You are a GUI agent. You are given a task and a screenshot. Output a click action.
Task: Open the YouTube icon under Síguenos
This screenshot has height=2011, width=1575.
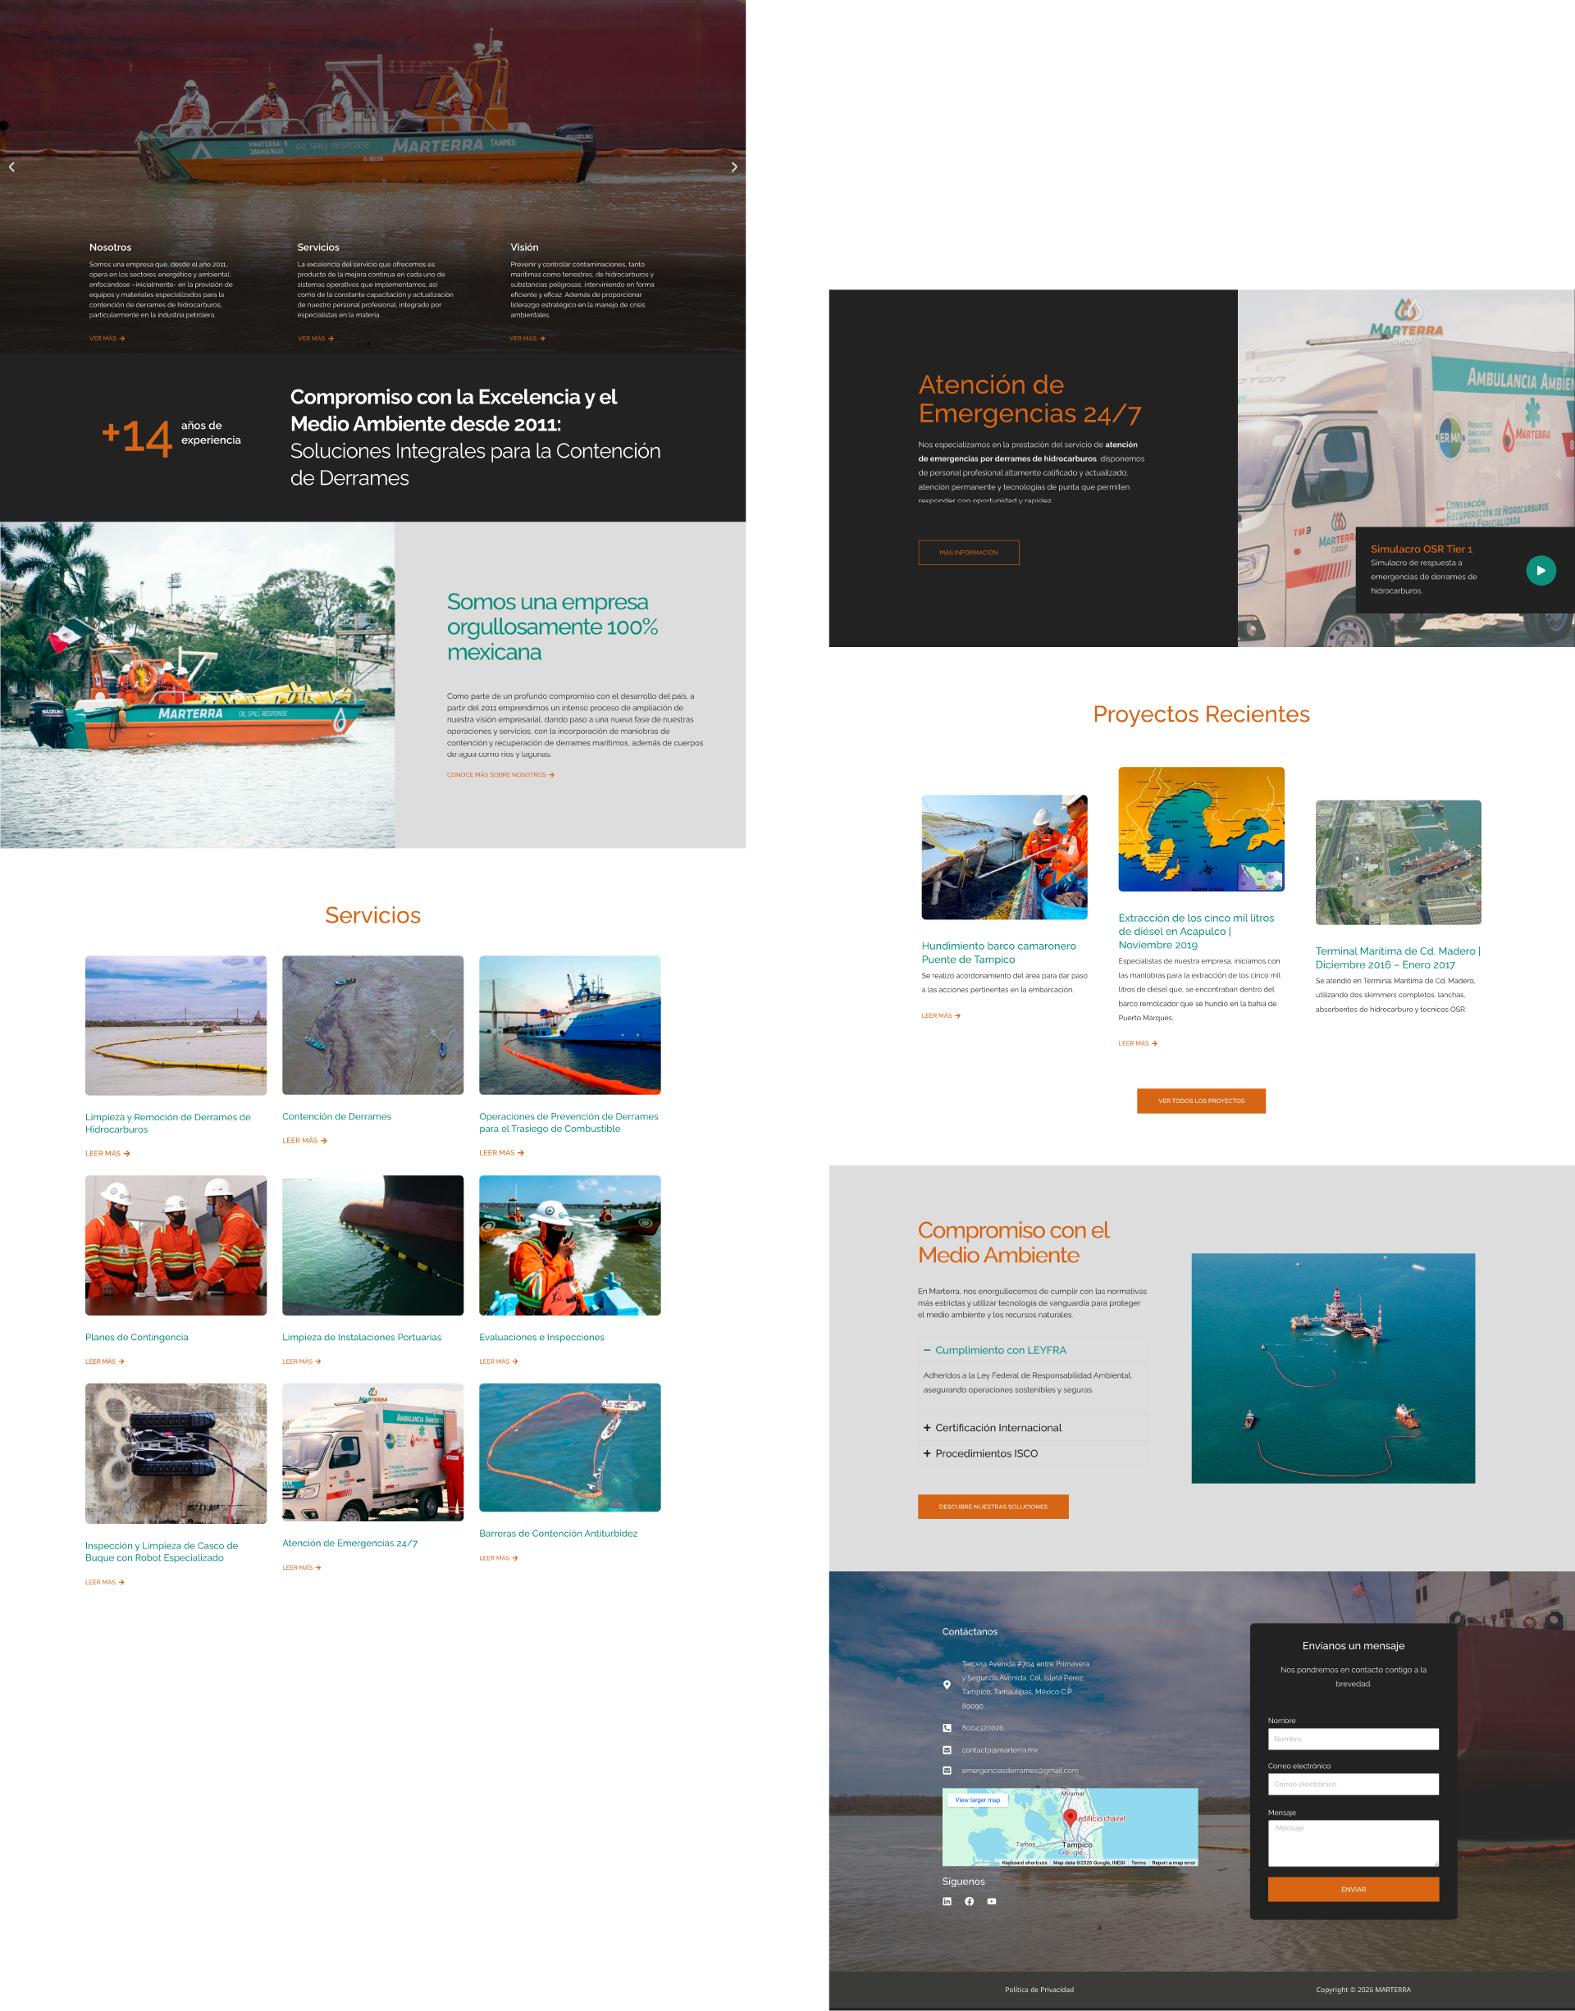tap(991, 1901)
